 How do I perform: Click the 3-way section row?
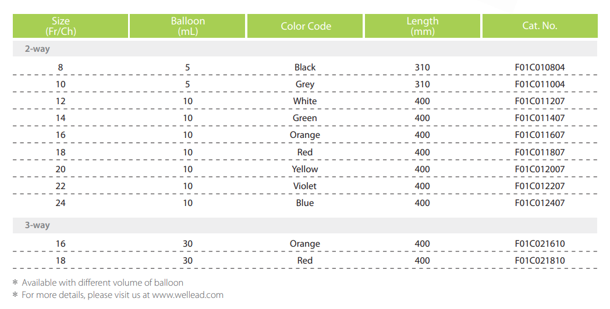click(37, 225)
